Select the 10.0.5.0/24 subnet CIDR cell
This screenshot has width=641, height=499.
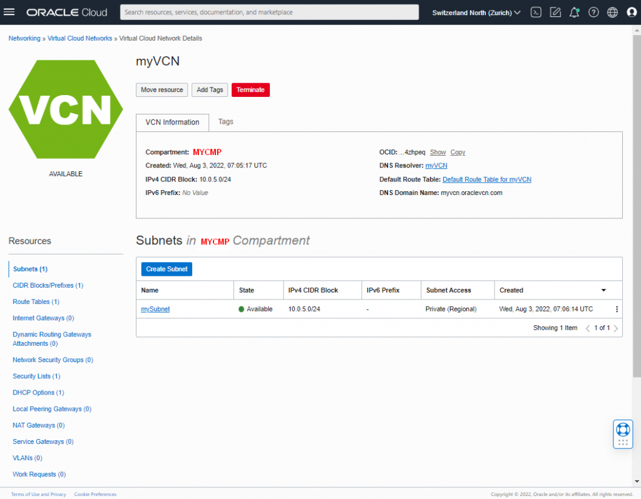304,309
